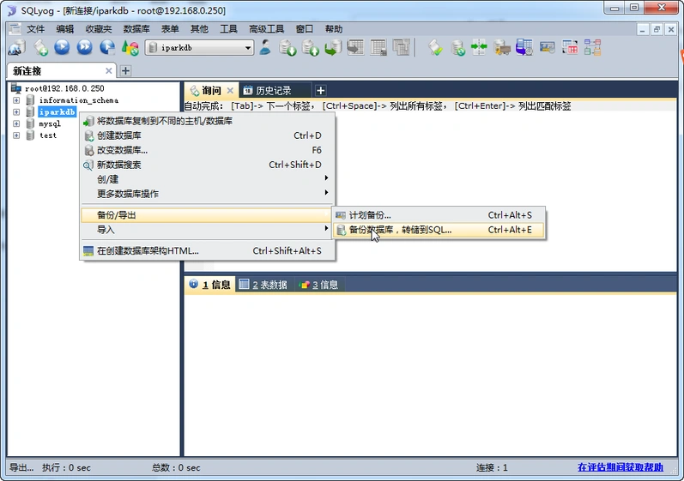Switch to the 2 表数据 result tab

(x=264, y=285)
